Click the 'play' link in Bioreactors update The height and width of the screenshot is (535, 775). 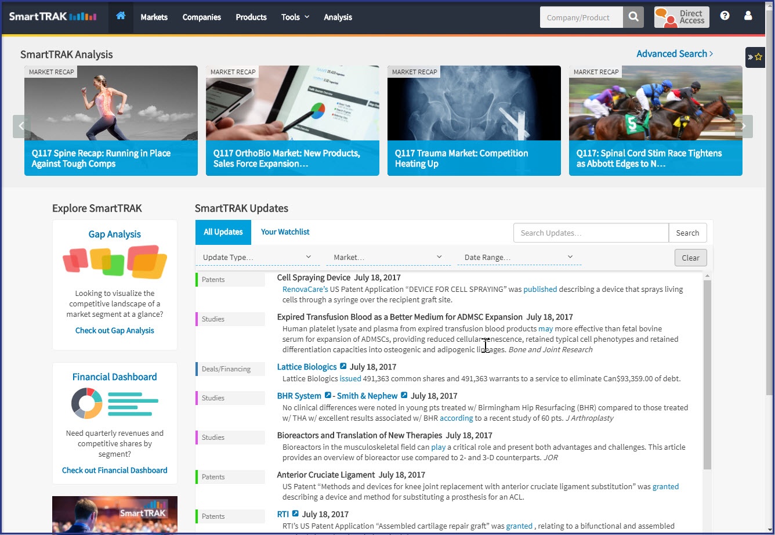439,447
